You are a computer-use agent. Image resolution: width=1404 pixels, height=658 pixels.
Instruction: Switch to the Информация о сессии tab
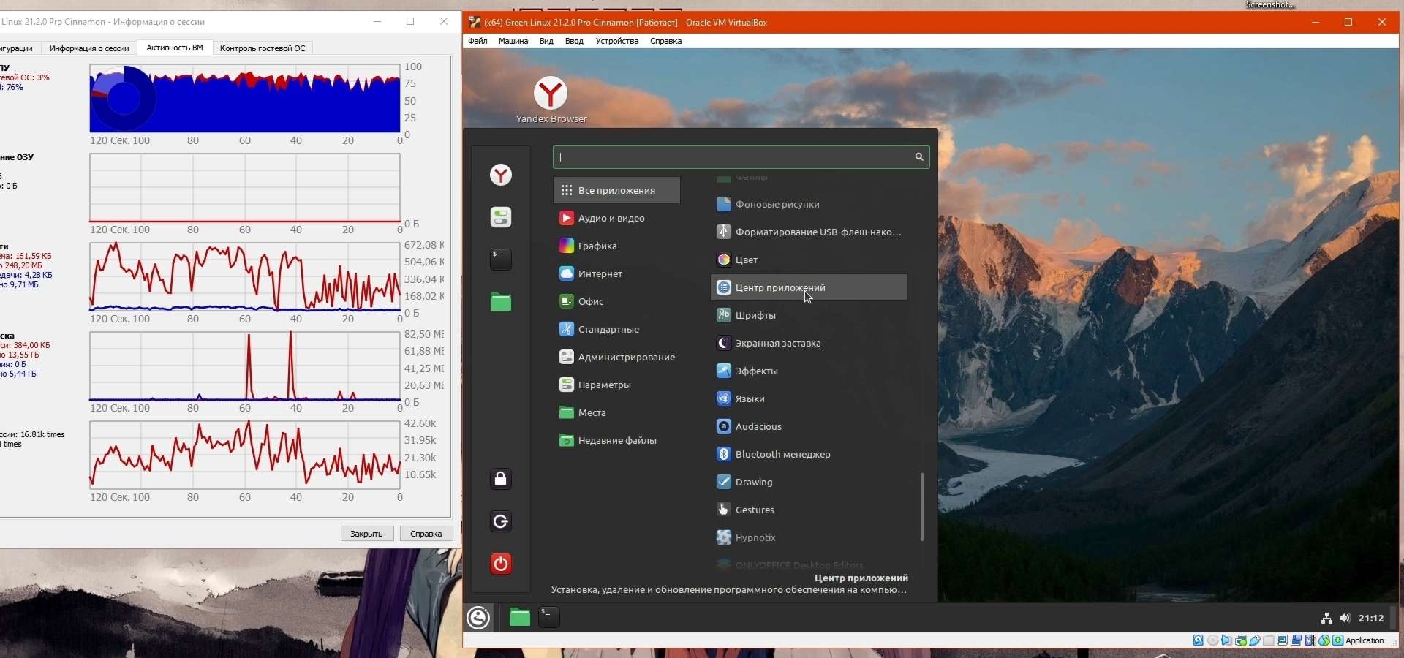coord(89,48)
